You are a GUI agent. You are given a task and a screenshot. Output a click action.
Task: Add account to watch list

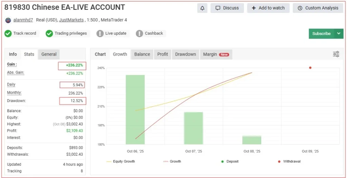click(268, 8)
